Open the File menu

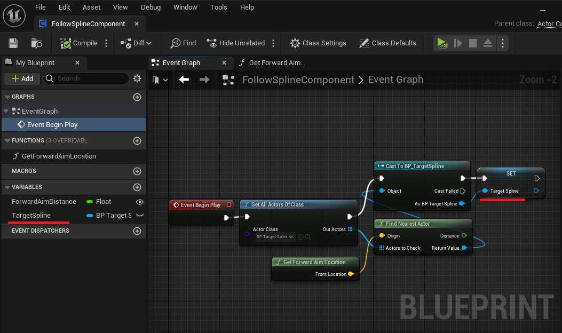pyautogui.click(x=41, y=7)
